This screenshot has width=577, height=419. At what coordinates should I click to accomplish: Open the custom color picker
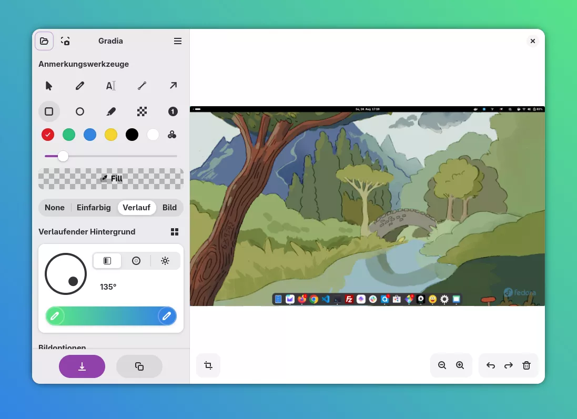[x=172, y=135]
